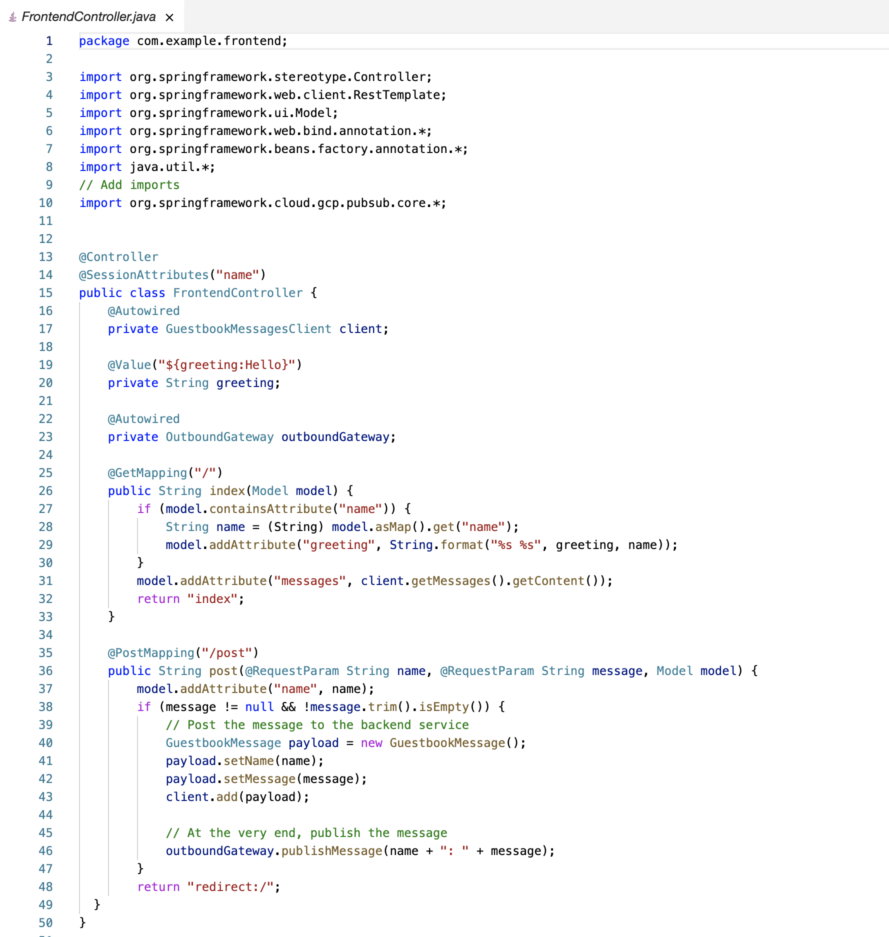This screenshot has width=889, height=937.
Task: Click the org.springframework.ui.Model import
Action: 208,113
